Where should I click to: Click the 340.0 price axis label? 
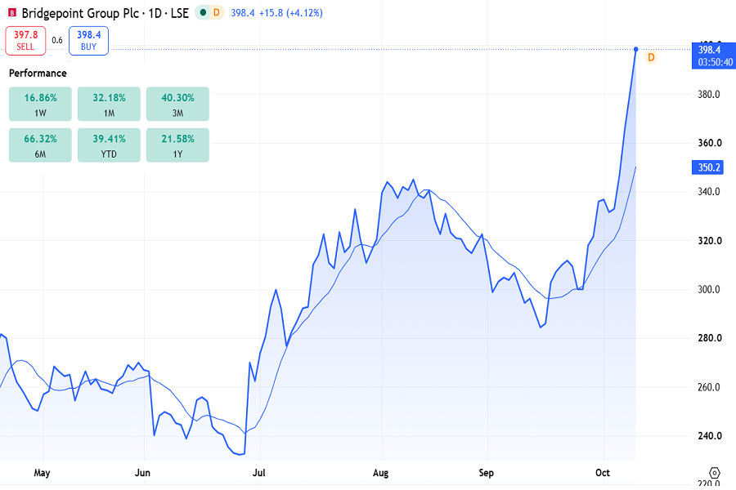point(709,192)
